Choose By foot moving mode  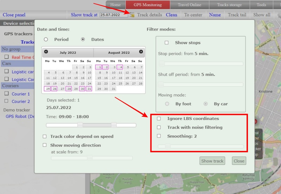tap(167, 104)
